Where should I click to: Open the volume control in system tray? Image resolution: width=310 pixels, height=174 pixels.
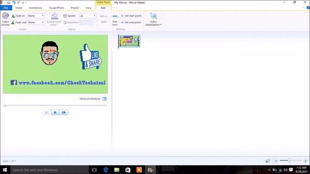click(285, 170)
